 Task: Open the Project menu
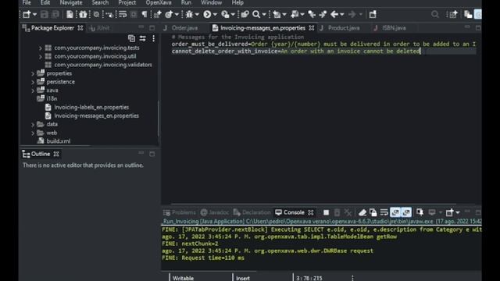click(x=127, y=3)
